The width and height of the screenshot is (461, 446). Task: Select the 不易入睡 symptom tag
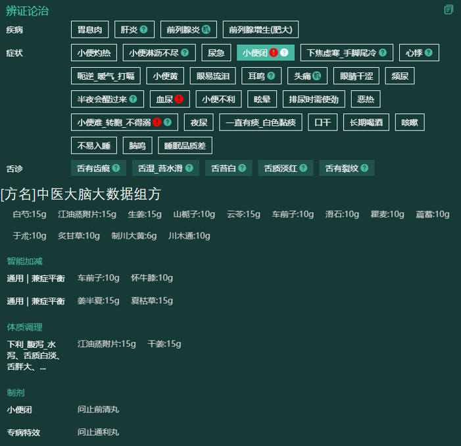tap(94, 146)
